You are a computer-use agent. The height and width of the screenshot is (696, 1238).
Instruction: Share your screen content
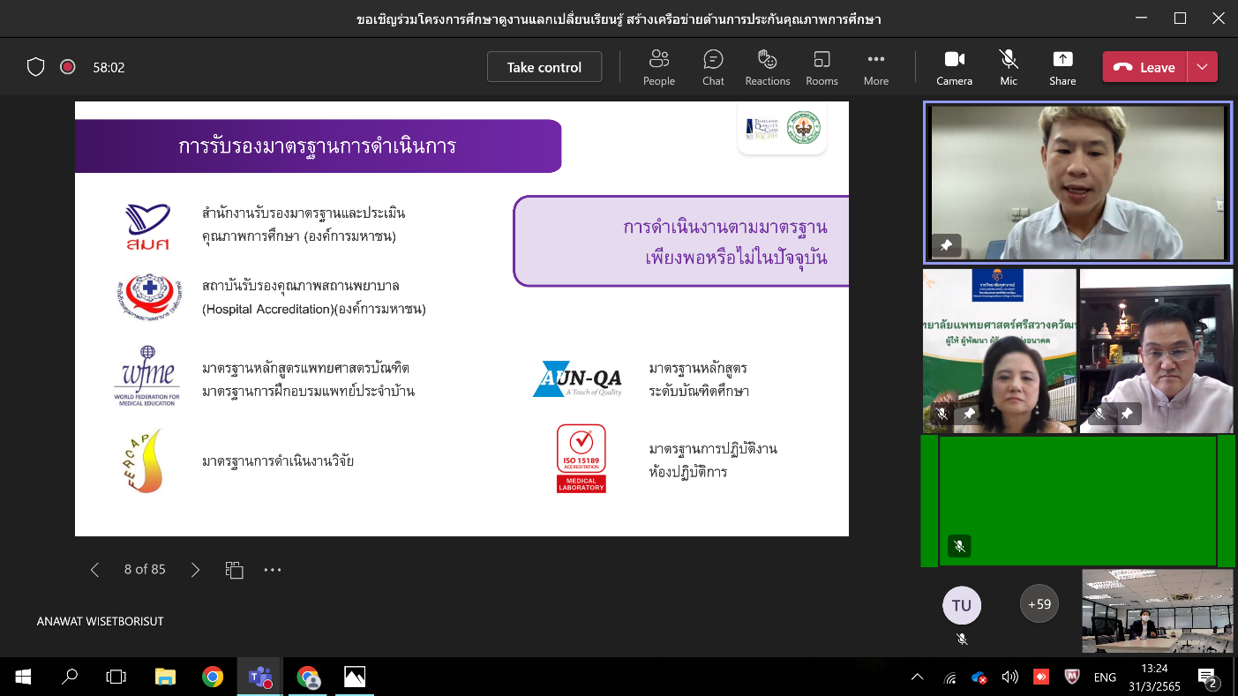[x=1062, y=68]
